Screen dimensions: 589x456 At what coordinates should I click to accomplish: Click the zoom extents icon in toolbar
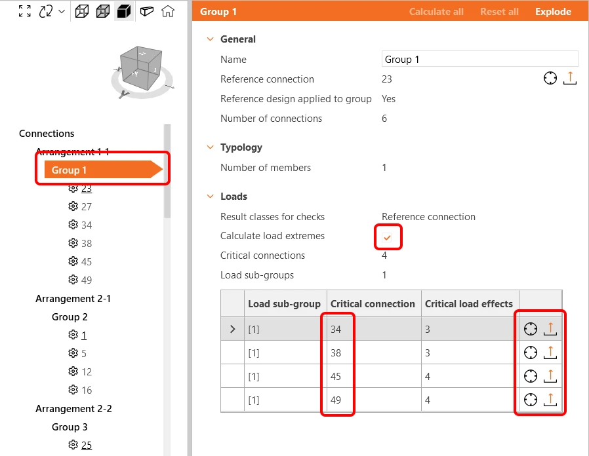(25, 11)
